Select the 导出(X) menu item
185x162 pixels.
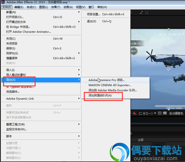(41, 80)
